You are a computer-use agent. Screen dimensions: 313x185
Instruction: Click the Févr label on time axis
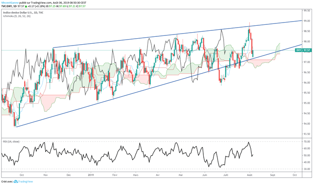[x=115, y=175]
